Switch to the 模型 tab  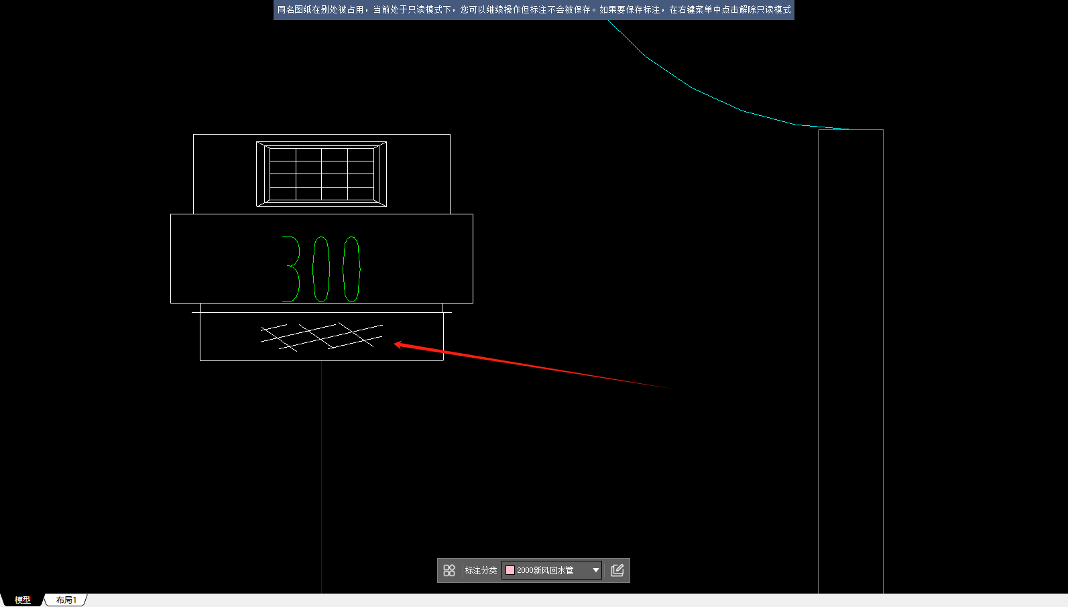point(23,600)
